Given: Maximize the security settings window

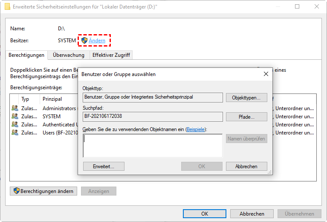Looking at the screenshot, I should 297,6.
